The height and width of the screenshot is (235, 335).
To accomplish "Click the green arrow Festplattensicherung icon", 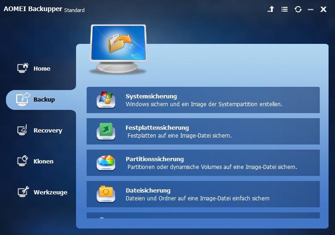I will tap(106, 131).
